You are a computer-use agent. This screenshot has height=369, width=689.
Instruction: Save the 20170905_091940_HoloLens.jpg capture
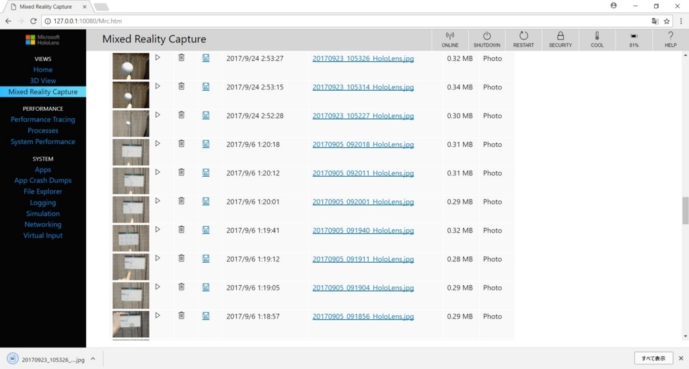point(206,229)
